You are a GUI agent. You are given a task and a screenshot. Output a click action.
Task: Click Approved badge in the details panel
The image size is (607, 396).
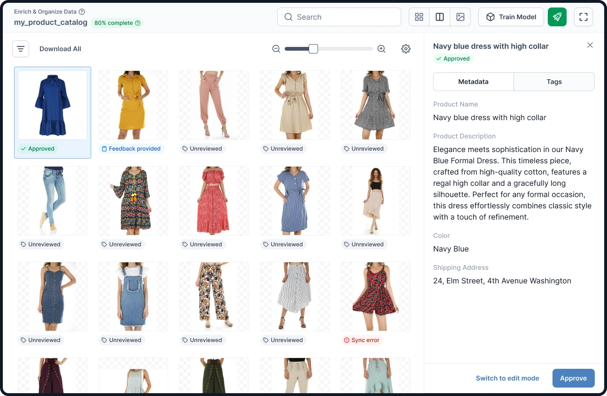tap(453, 59)
